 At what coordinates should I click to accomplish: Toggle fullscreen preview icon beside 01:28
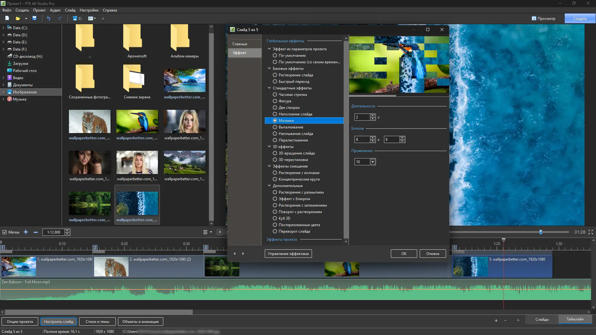(591, 232)
